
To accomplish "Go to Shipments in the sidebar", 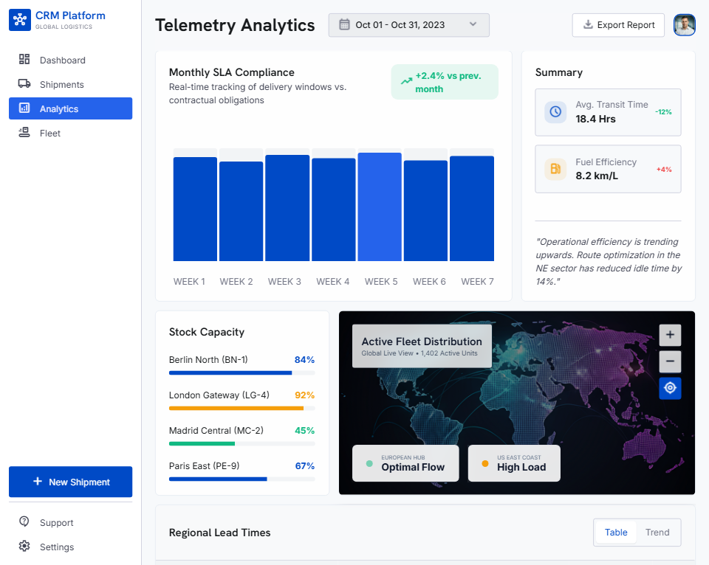I will [71, 85].
